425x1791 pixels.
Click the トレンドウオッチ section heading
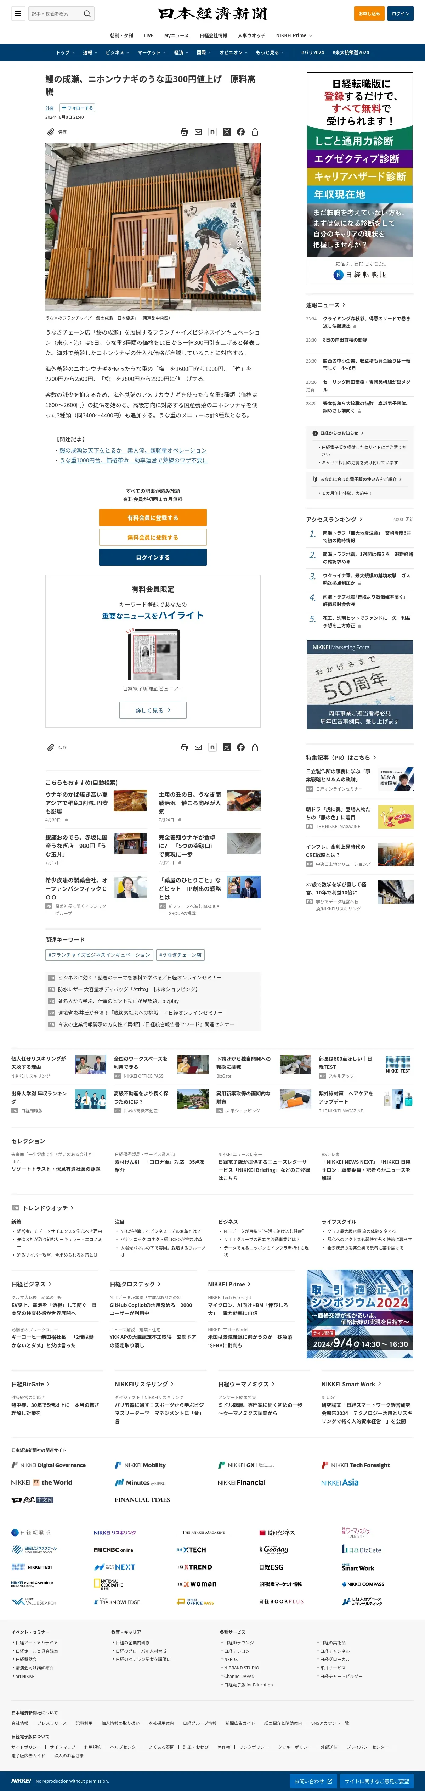[48, 1208]
